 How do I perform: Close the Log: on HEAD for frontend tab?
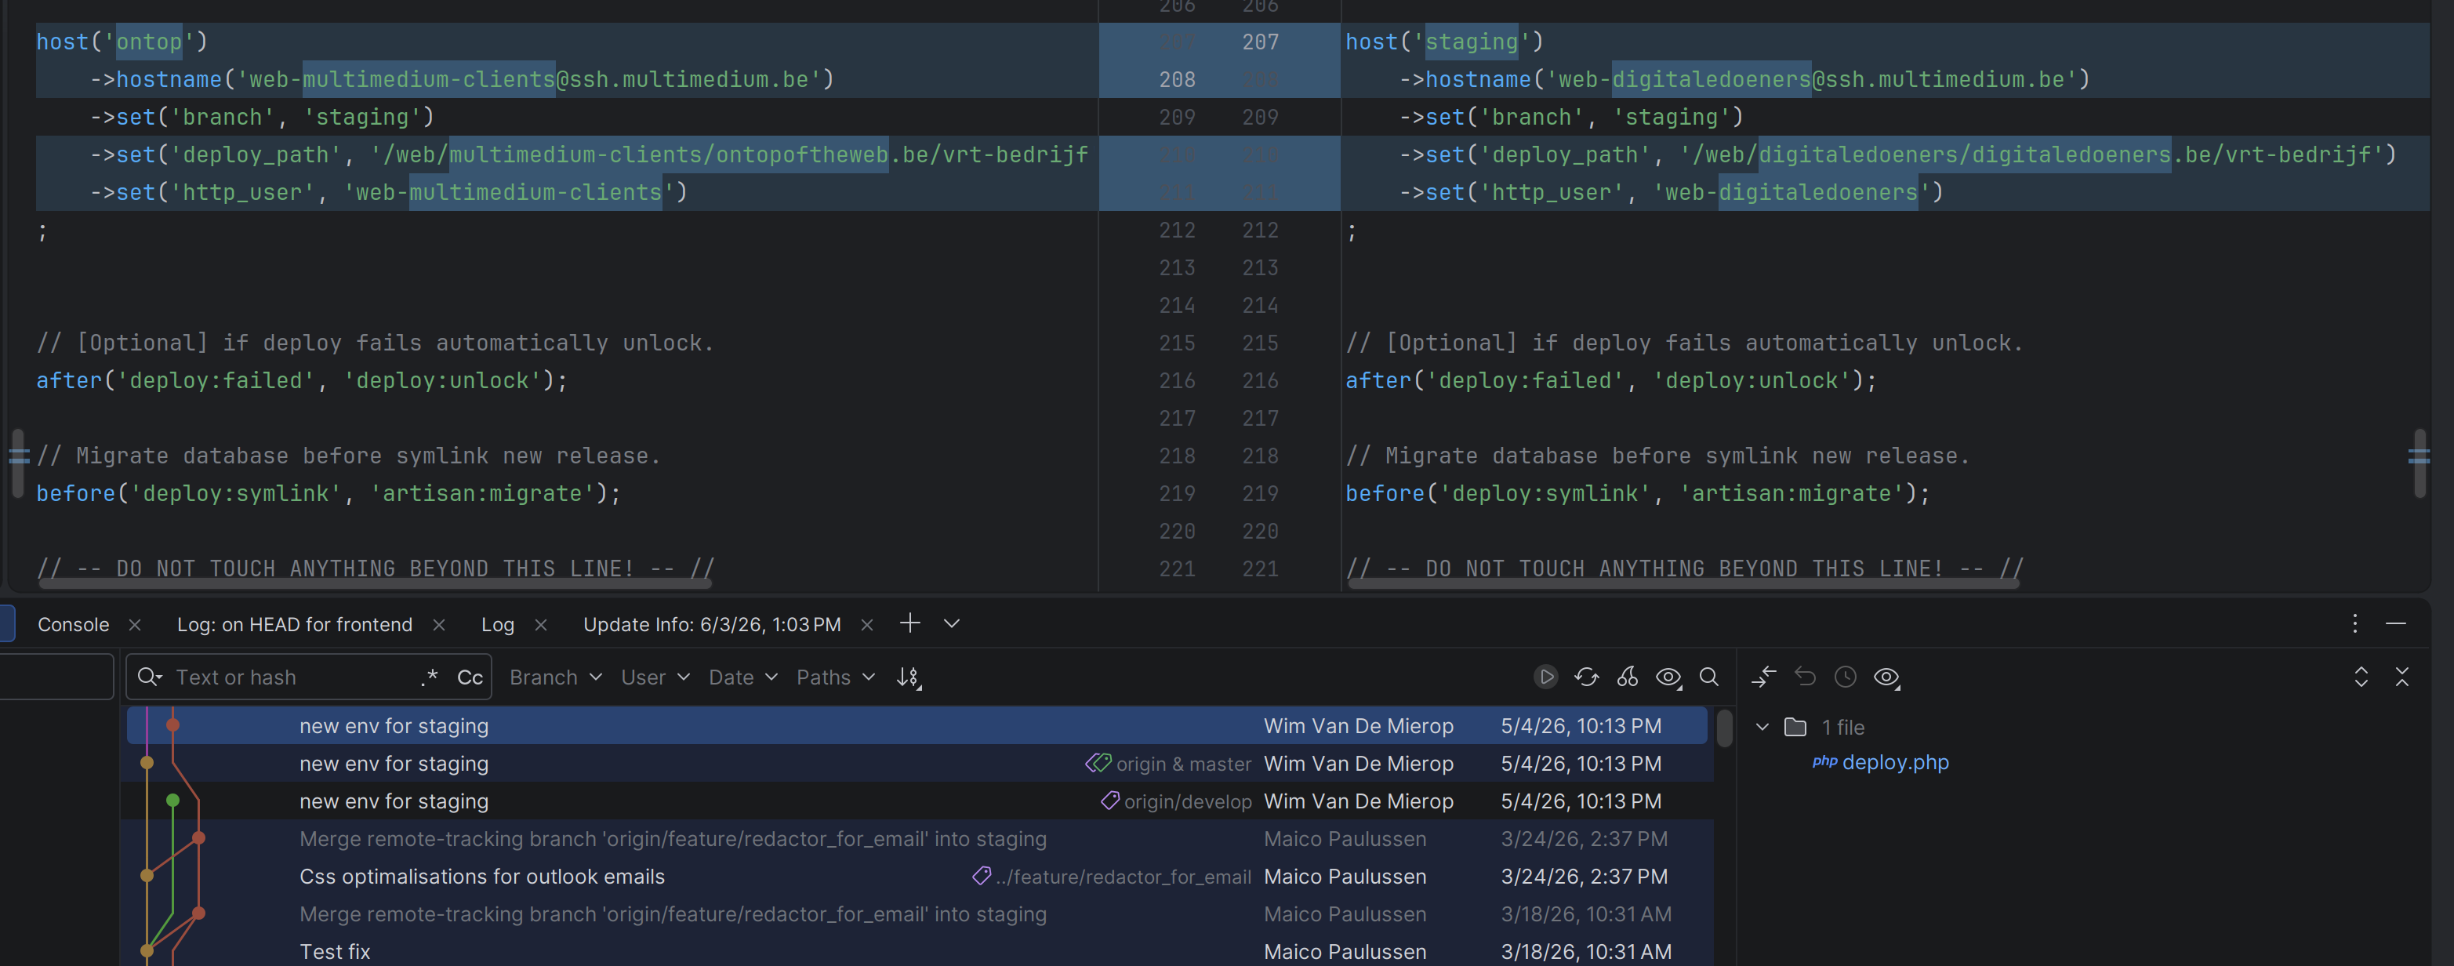(x=438, y=625)
